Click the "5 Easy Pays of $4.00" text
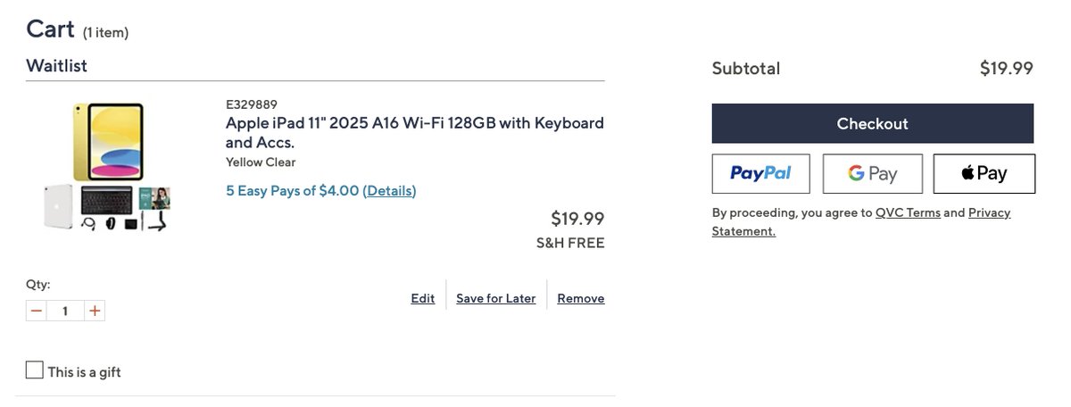The height and width of the screenshot is (407, 1071). pyautogui.click(x=292, y=191)
